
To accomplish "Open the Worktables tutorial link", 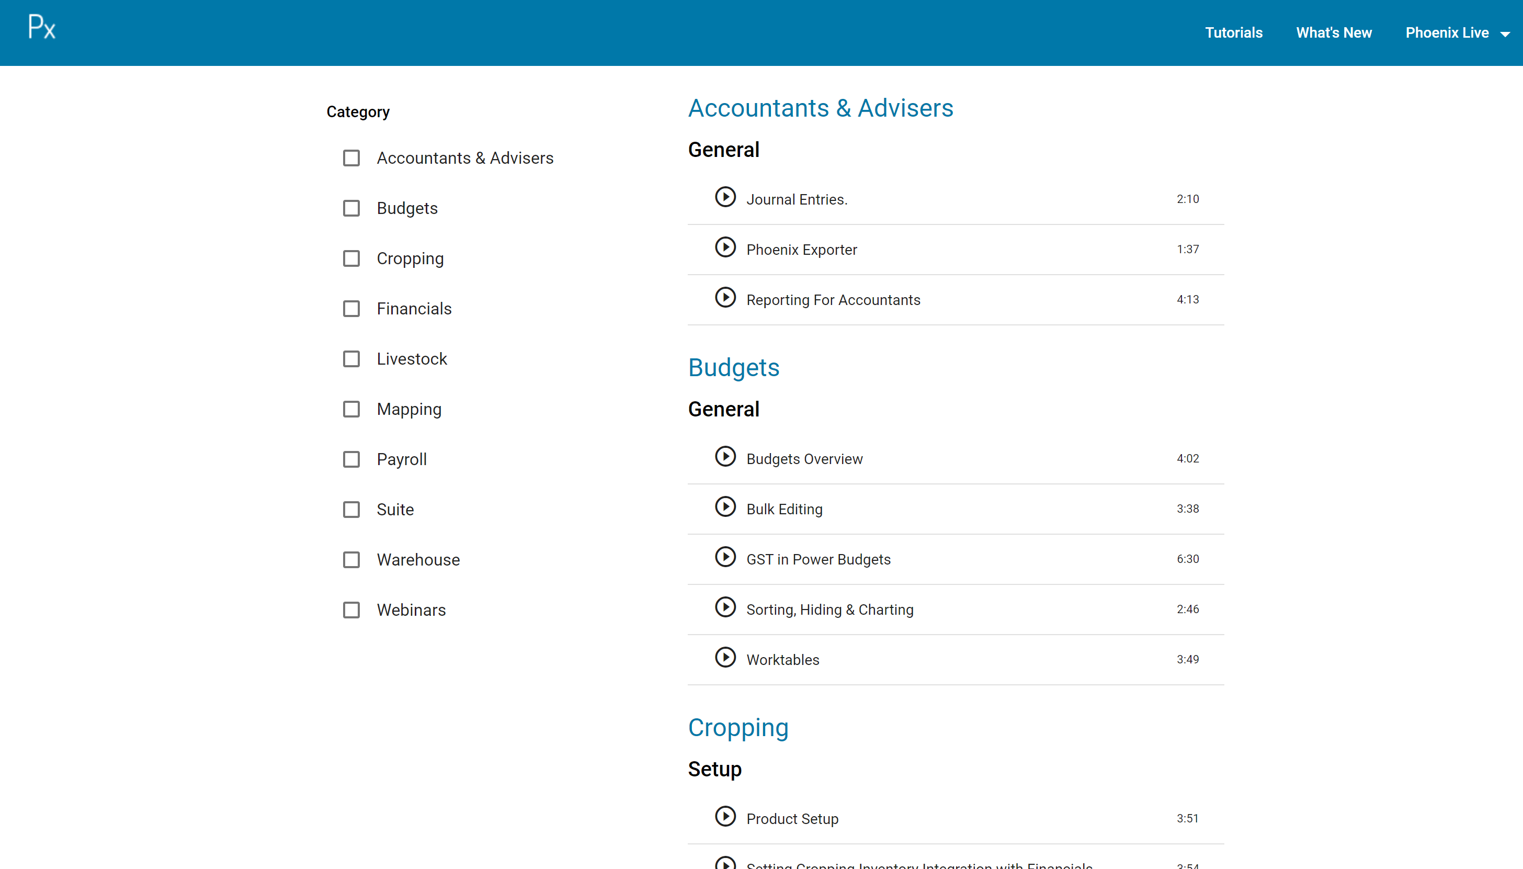I will (x=782, y=660).
